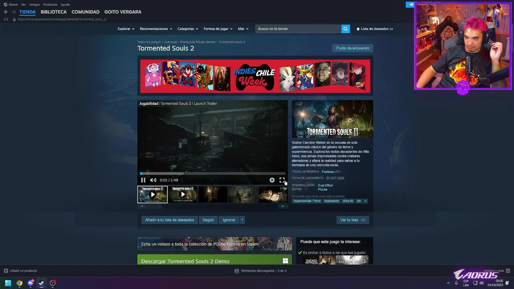The height and width of the screenshot is (289, 514).
Task: Seek in the video progress bar
Action: pos(212,173)
